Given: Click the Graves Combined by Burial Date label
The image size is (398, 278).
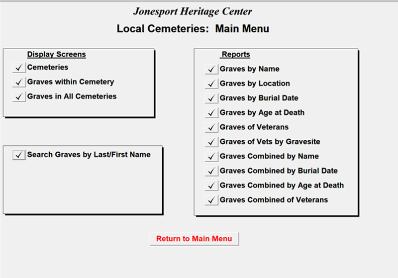Looking at the screenshot, I should coord(279,171).
